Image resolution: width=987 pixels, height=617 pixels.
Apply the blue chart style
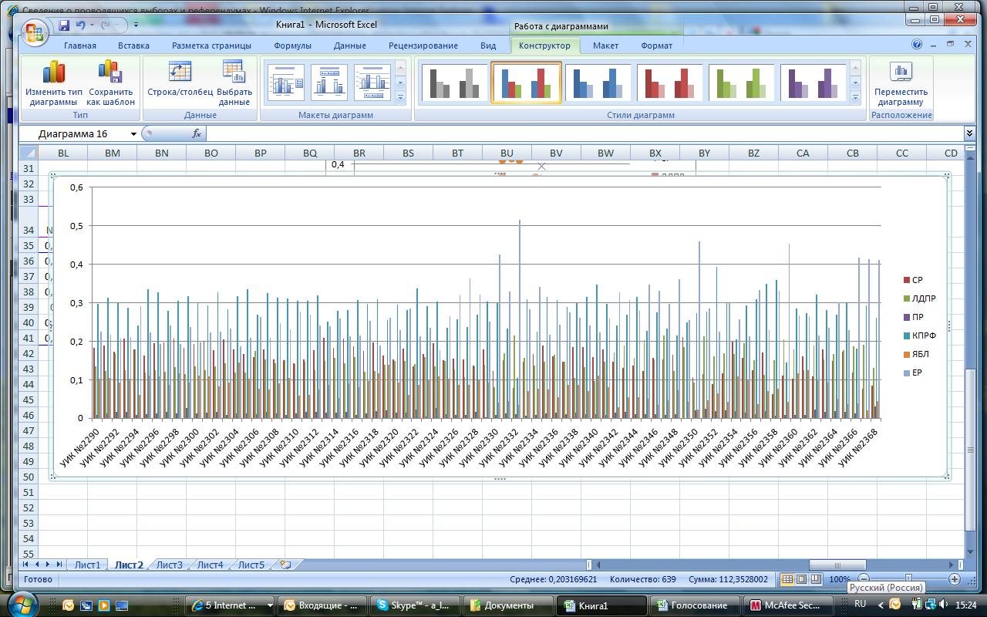(x=598, y=83)
